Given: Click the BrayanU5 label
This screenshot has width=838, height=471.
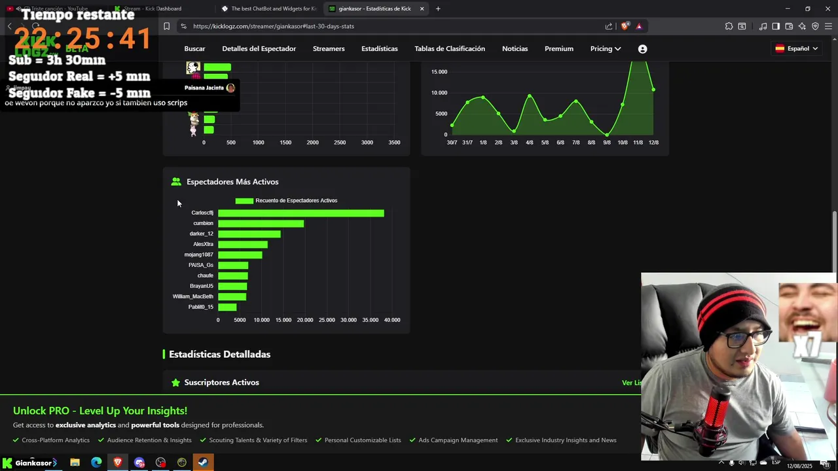Looking at the screenshot, I should pos(202,287).
